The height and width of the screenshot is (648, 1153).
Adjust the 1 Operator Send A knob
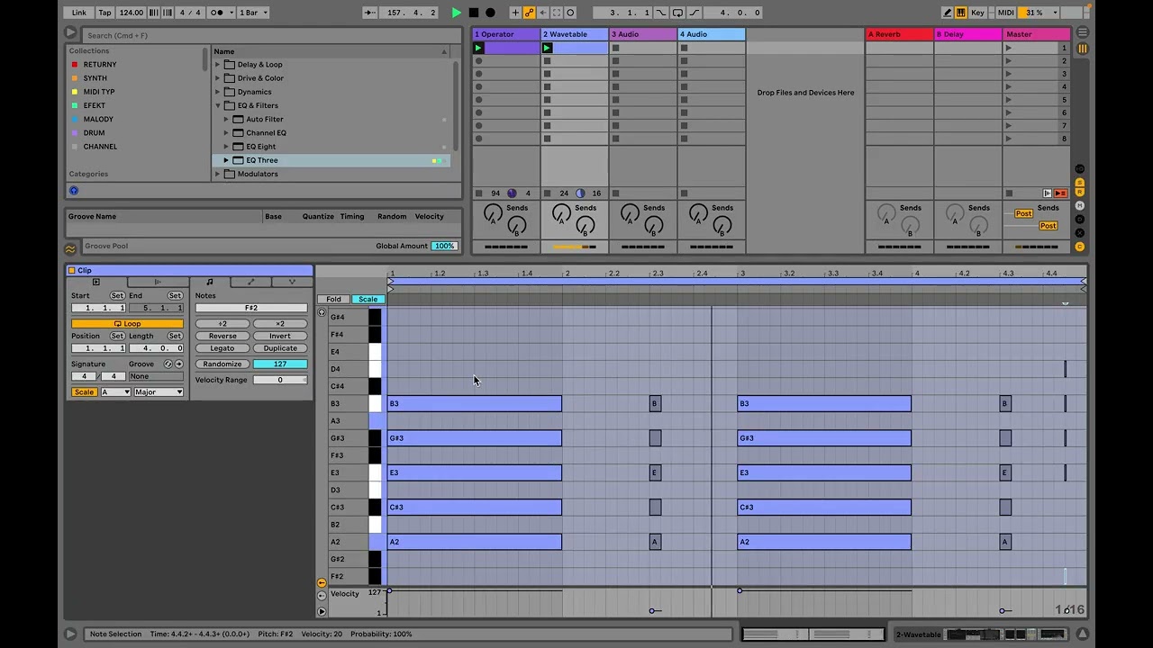point(493,214)
